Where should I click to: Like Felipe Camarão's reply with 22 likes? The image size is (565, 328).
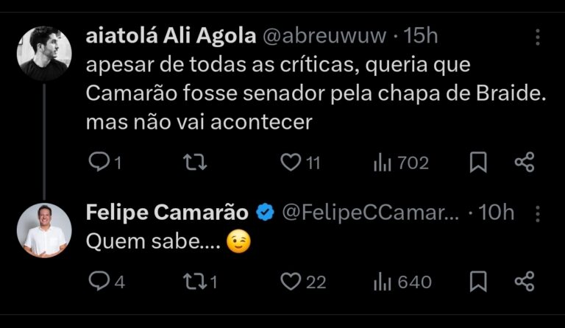pyautogui.click(x=292, y=281)
